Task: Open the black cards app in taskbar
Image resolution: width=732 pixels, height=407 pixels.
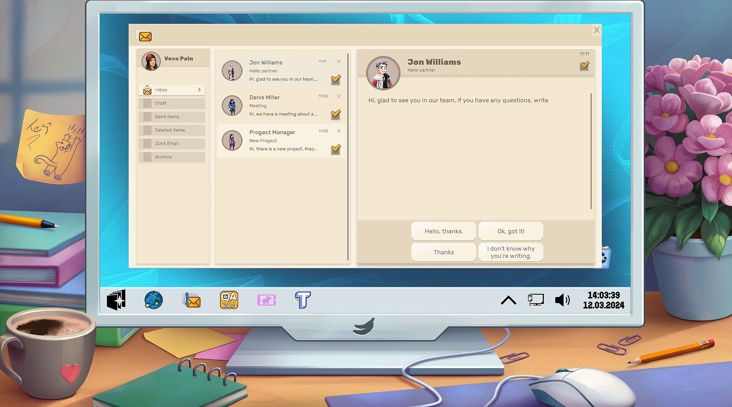Action: point(116,300)
